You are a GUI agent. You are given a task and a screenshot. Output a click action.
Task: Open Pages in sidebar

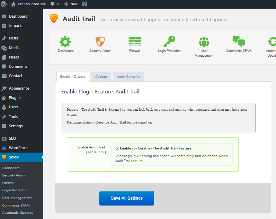click(21, 57)
